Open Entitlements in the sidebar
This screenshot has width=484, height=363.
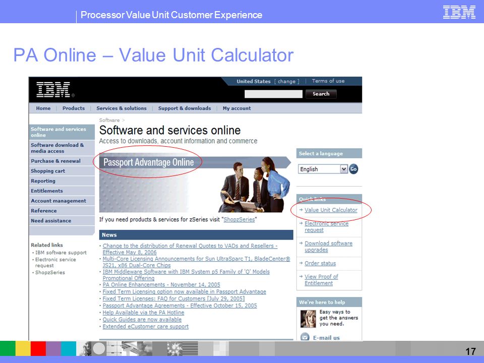tap(62, 191)
